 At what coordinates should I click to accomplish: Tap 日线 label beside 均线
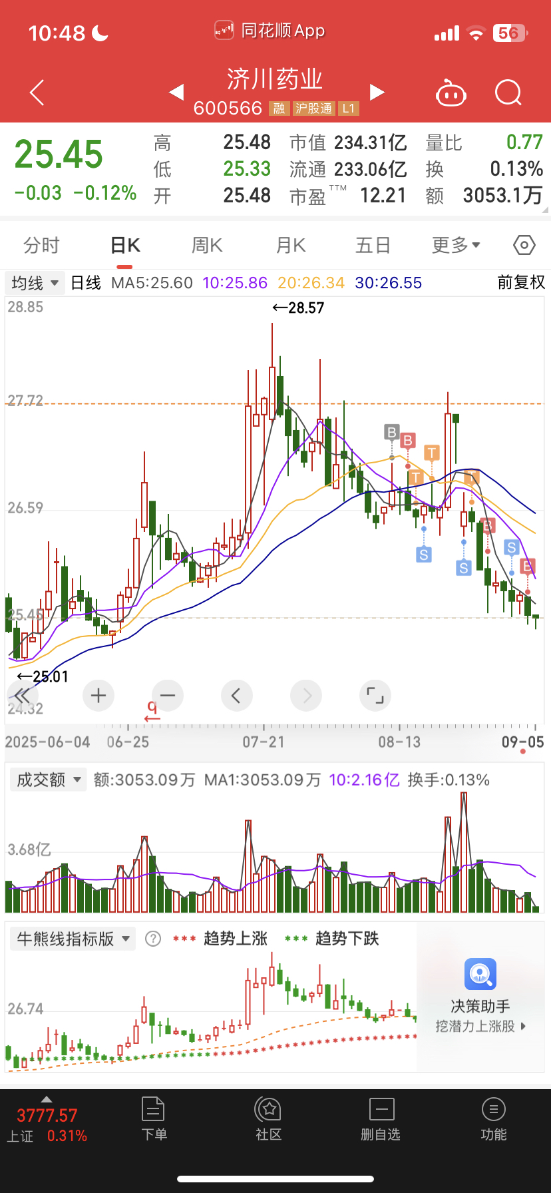point(86,283)
